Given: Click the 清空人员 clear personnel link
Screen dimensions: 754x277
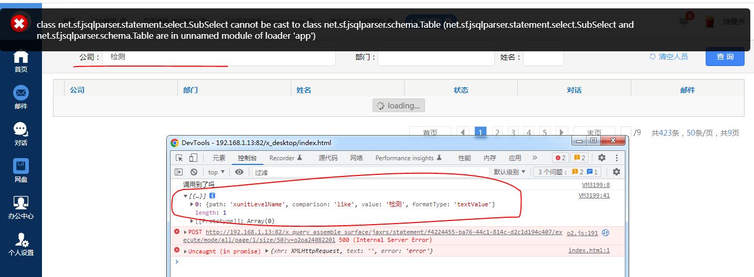Looking at the screenshot, I should 668,57.
